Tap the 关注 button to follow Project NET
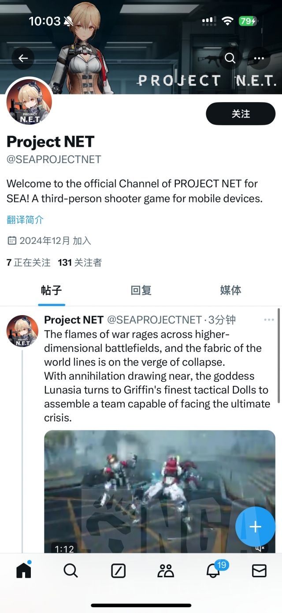 pos(241,114)
